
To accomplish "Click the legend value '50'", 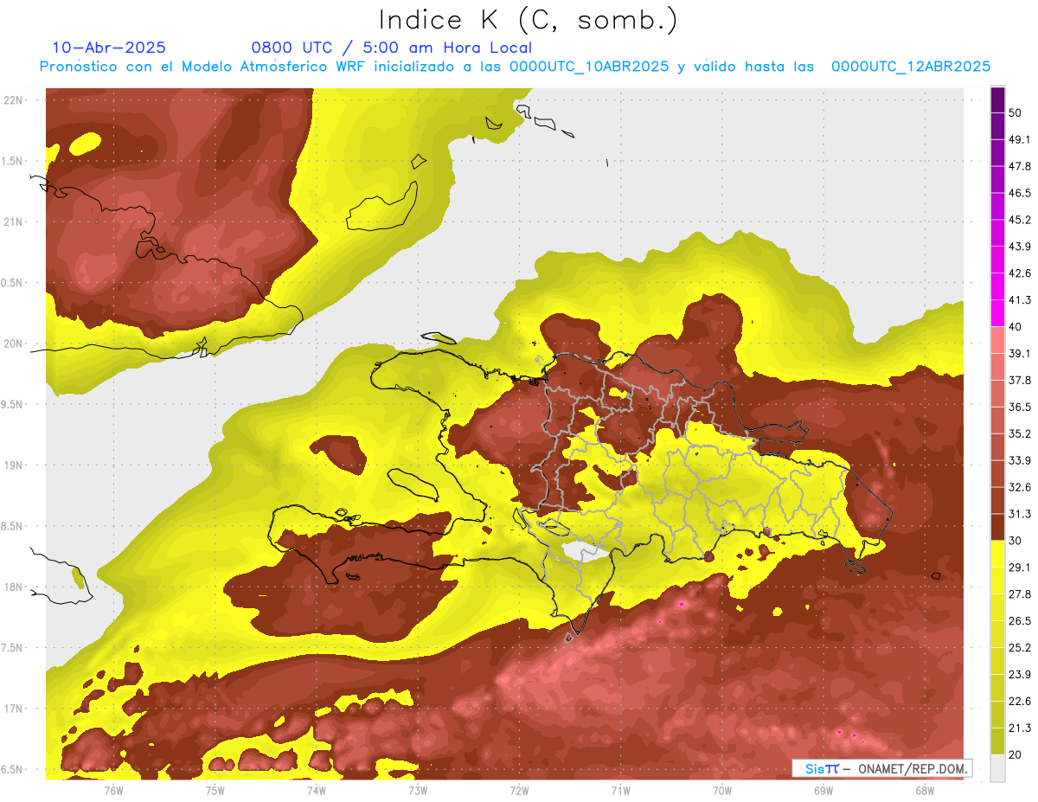I will tap(1016, 113).
